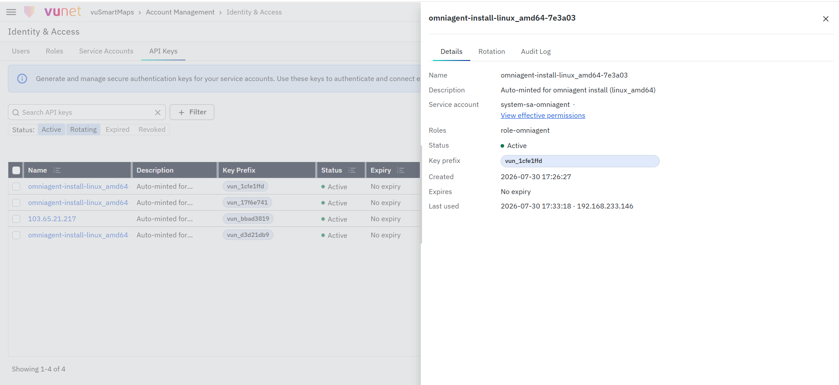Click the Created timestamp 2026-07-30 17:26:27
839x385 pixels.
536,177
